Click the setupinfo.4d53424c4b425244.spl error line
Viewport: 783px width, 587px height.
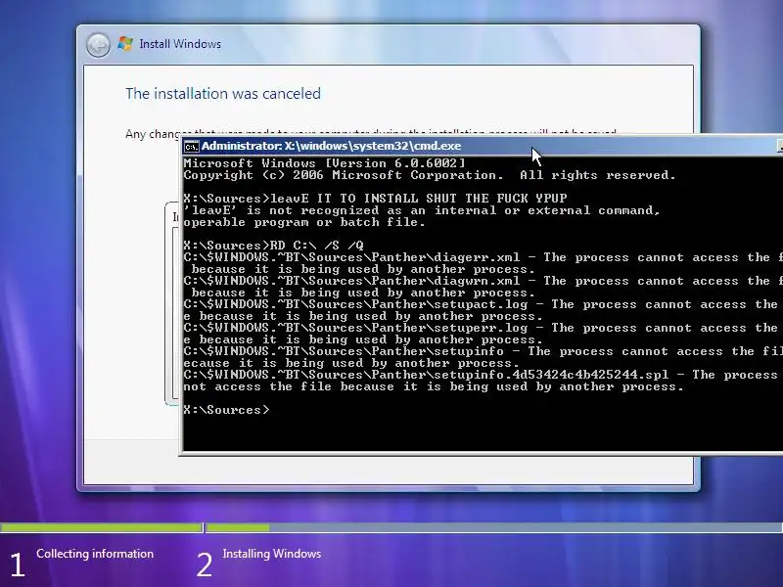(x=483, y=375)
